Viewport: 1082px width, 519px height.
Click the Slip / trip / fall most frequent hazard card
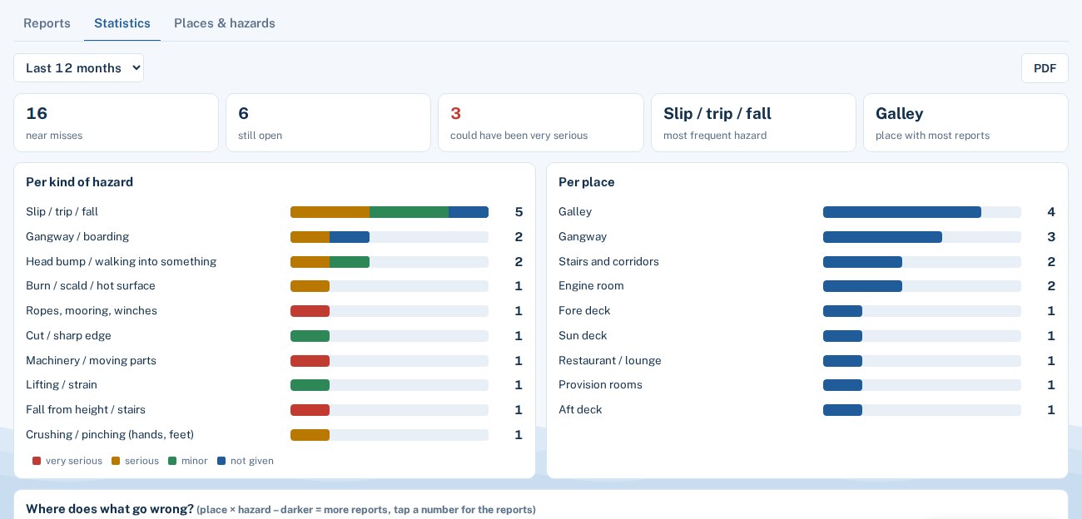coord(753,122)
